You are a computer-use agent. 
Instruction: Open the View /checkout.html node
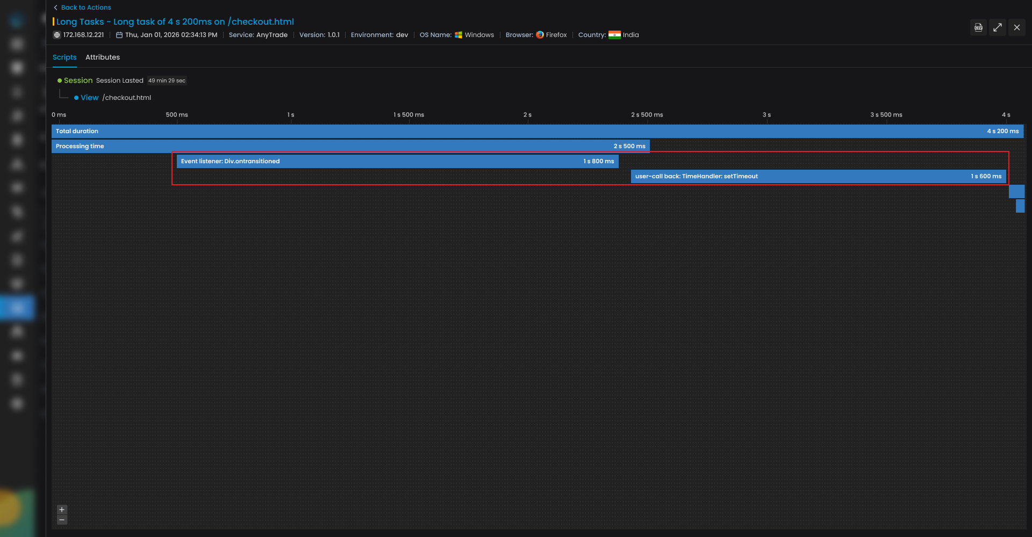point(89,98)
